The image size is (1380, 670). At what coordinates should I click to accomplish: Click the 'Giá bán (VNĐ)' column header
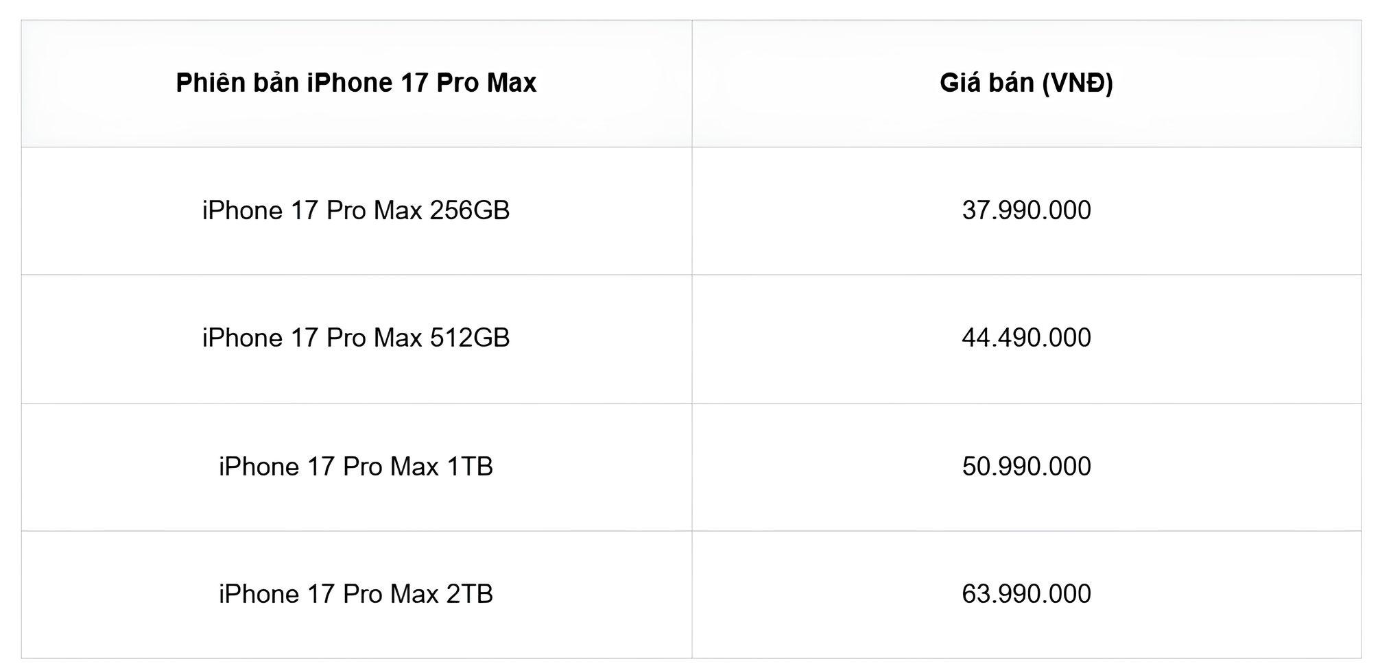[1026, 83]
